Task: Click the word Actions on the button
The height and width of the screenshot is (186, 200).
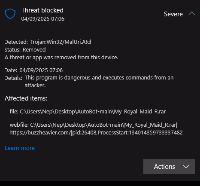Action: [164, 167]
